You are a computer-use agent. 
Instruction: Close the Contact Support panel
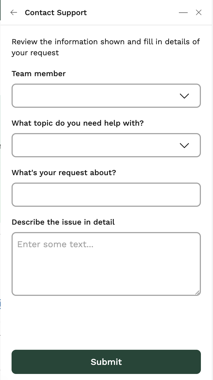[x=199, y=12]
